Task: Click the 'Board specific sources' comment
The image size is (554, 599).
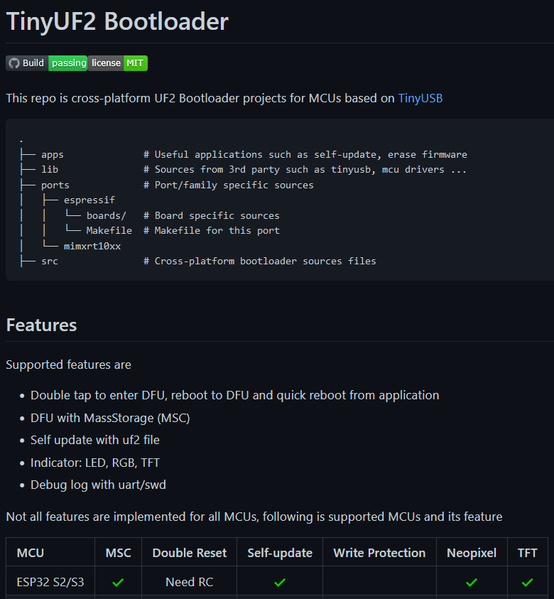Action: point(212,216)
